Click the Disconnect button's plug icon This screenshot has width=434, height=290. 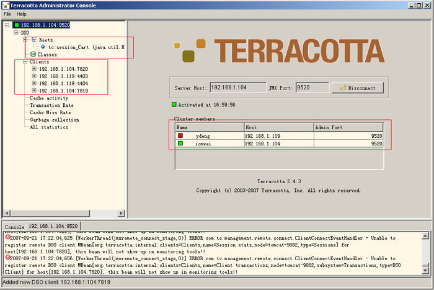343,88
